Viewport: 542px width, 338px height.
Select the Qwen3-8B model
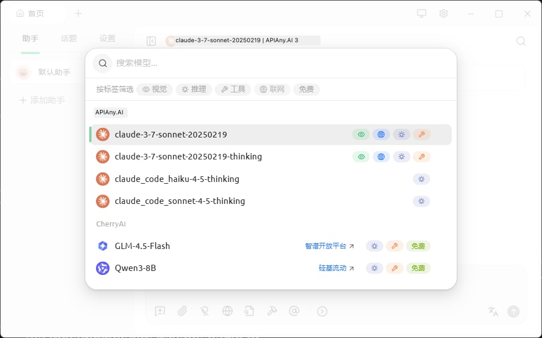[270, 268]
